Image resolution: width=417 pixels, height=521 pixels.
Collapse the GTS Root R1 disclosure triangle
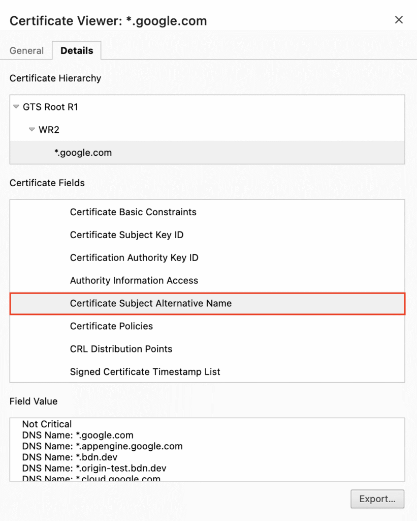(16, 107)
